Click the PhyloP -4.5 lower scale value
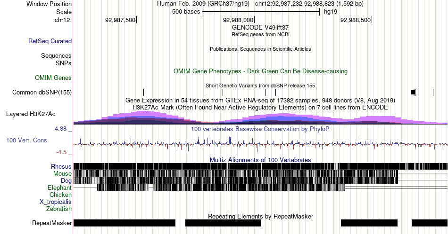Image resolution: width=448 pixels, height=234 pixels. click(x=61, y=152)
